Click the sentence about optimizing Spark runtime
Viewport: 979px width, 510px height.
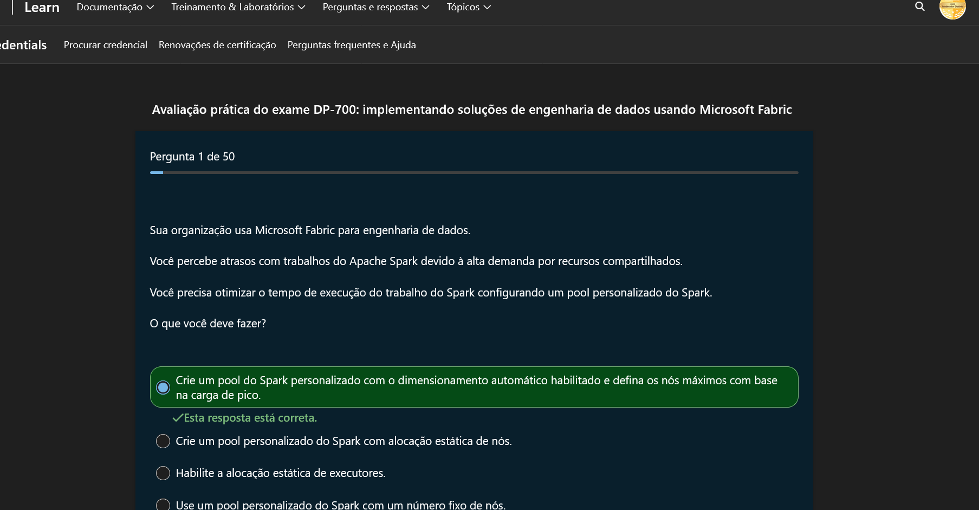click(431, 293)
